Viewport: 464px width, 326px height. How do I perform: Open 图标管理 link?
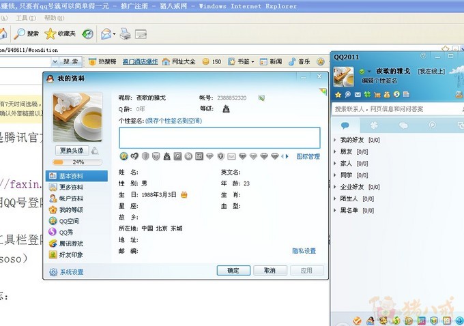308,156
